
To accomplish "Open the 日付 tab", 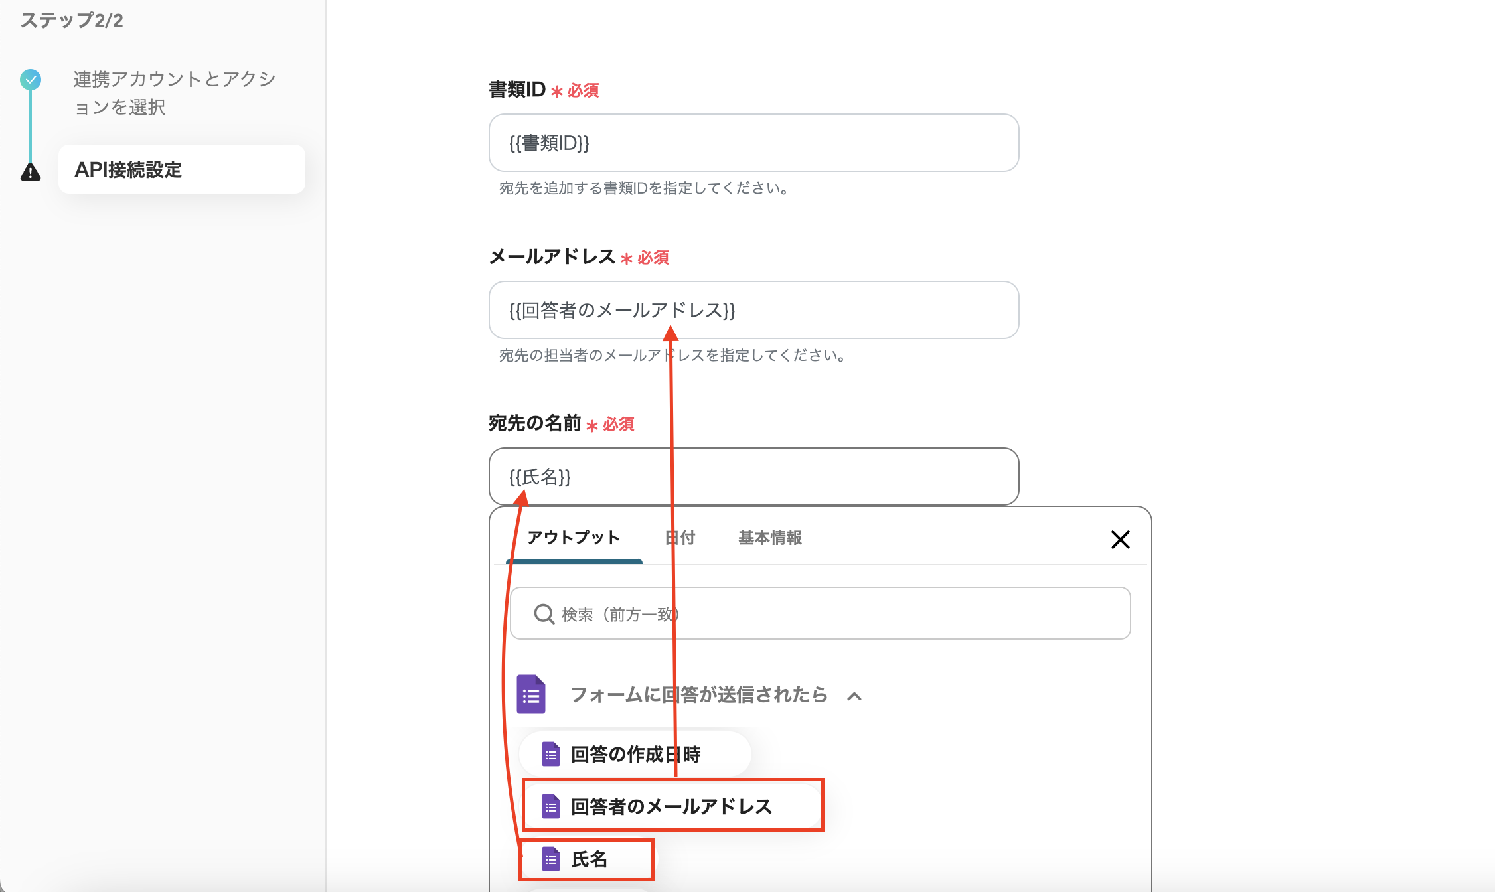I will click(680, 538).
